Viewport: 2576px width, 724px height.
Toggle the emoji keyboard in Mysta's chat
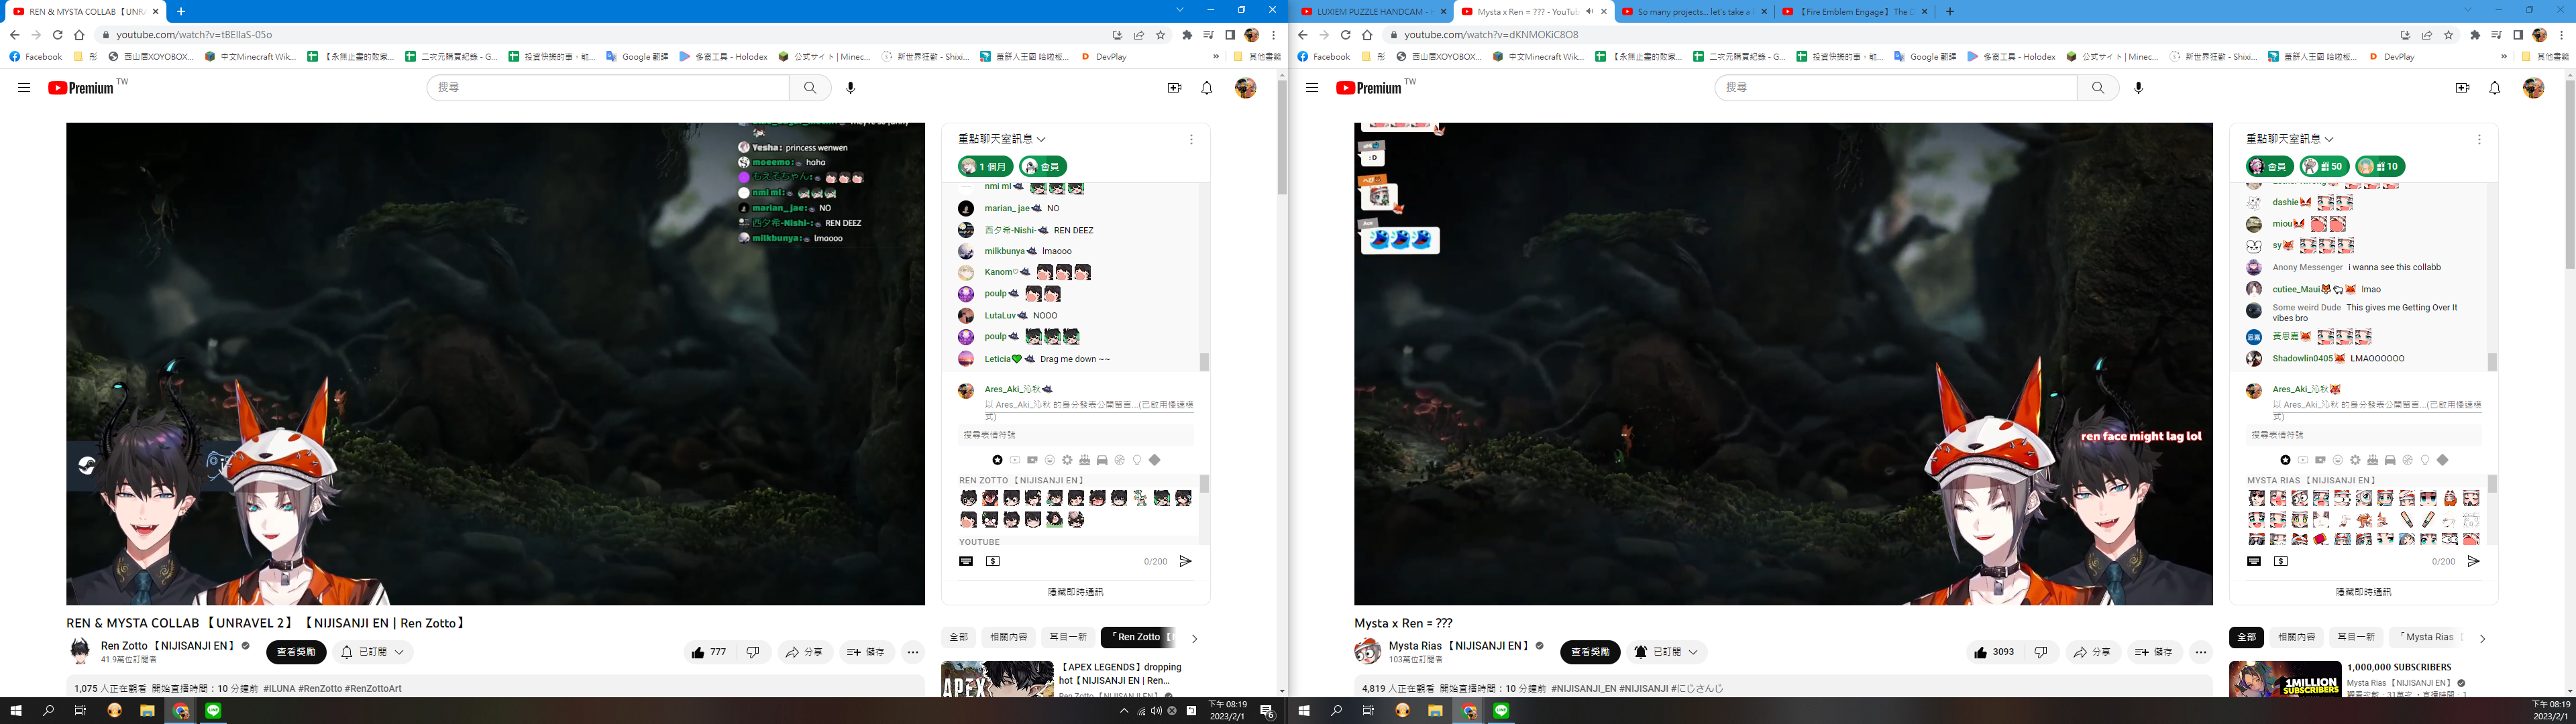(2254, 562)
